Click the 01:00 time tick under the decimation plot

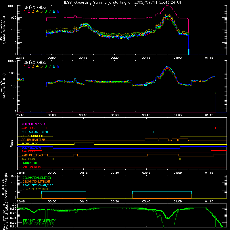click(x=178, y=202)
